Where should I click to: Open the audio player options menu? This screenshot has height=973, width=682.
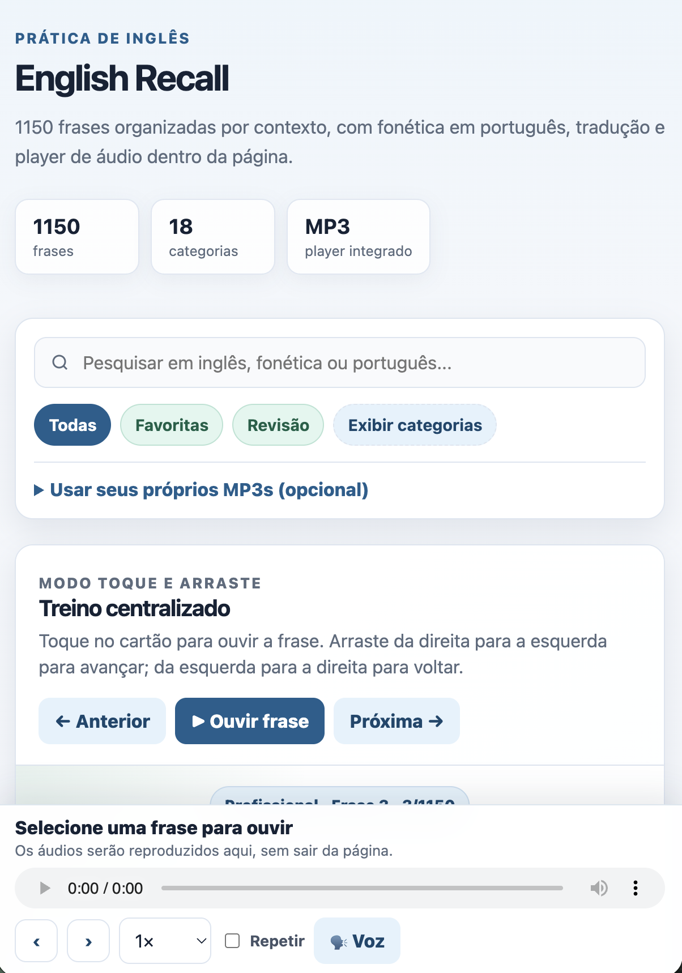[636, 888]
